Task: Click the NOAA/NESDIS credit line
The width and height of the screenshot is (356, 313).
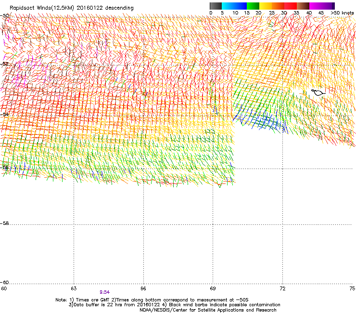Action: coord(208,310)
